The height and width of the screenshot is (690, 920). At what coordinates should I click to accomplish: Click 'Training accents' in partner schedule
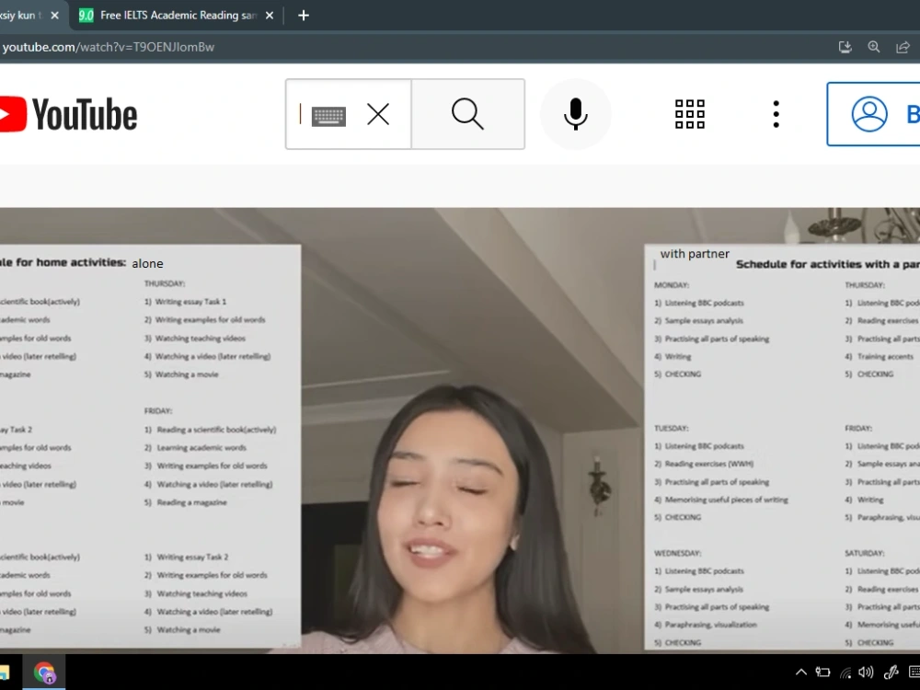pyautogui.click(x=885, y=357)
